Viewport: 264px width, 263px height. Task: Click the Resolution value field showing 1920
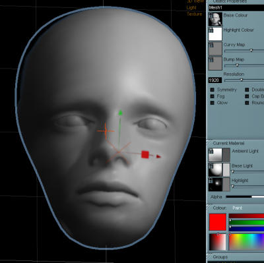pos(215,80)
